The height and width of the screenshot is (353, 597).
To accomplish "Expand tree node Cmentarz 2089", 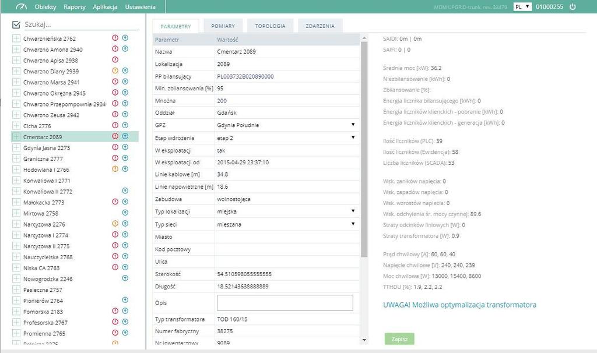I will [x=16, y=136].
